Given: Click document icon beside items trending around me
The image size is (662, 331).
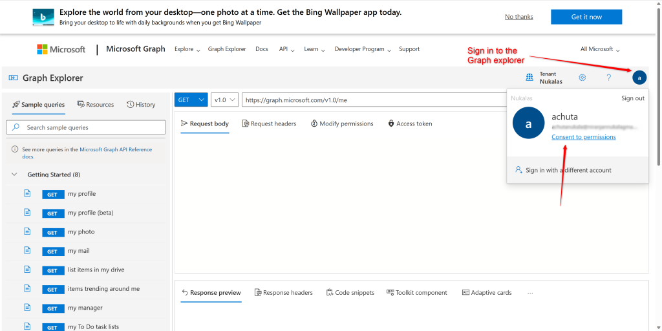Looking at the screenshot, I should (27, 288).
